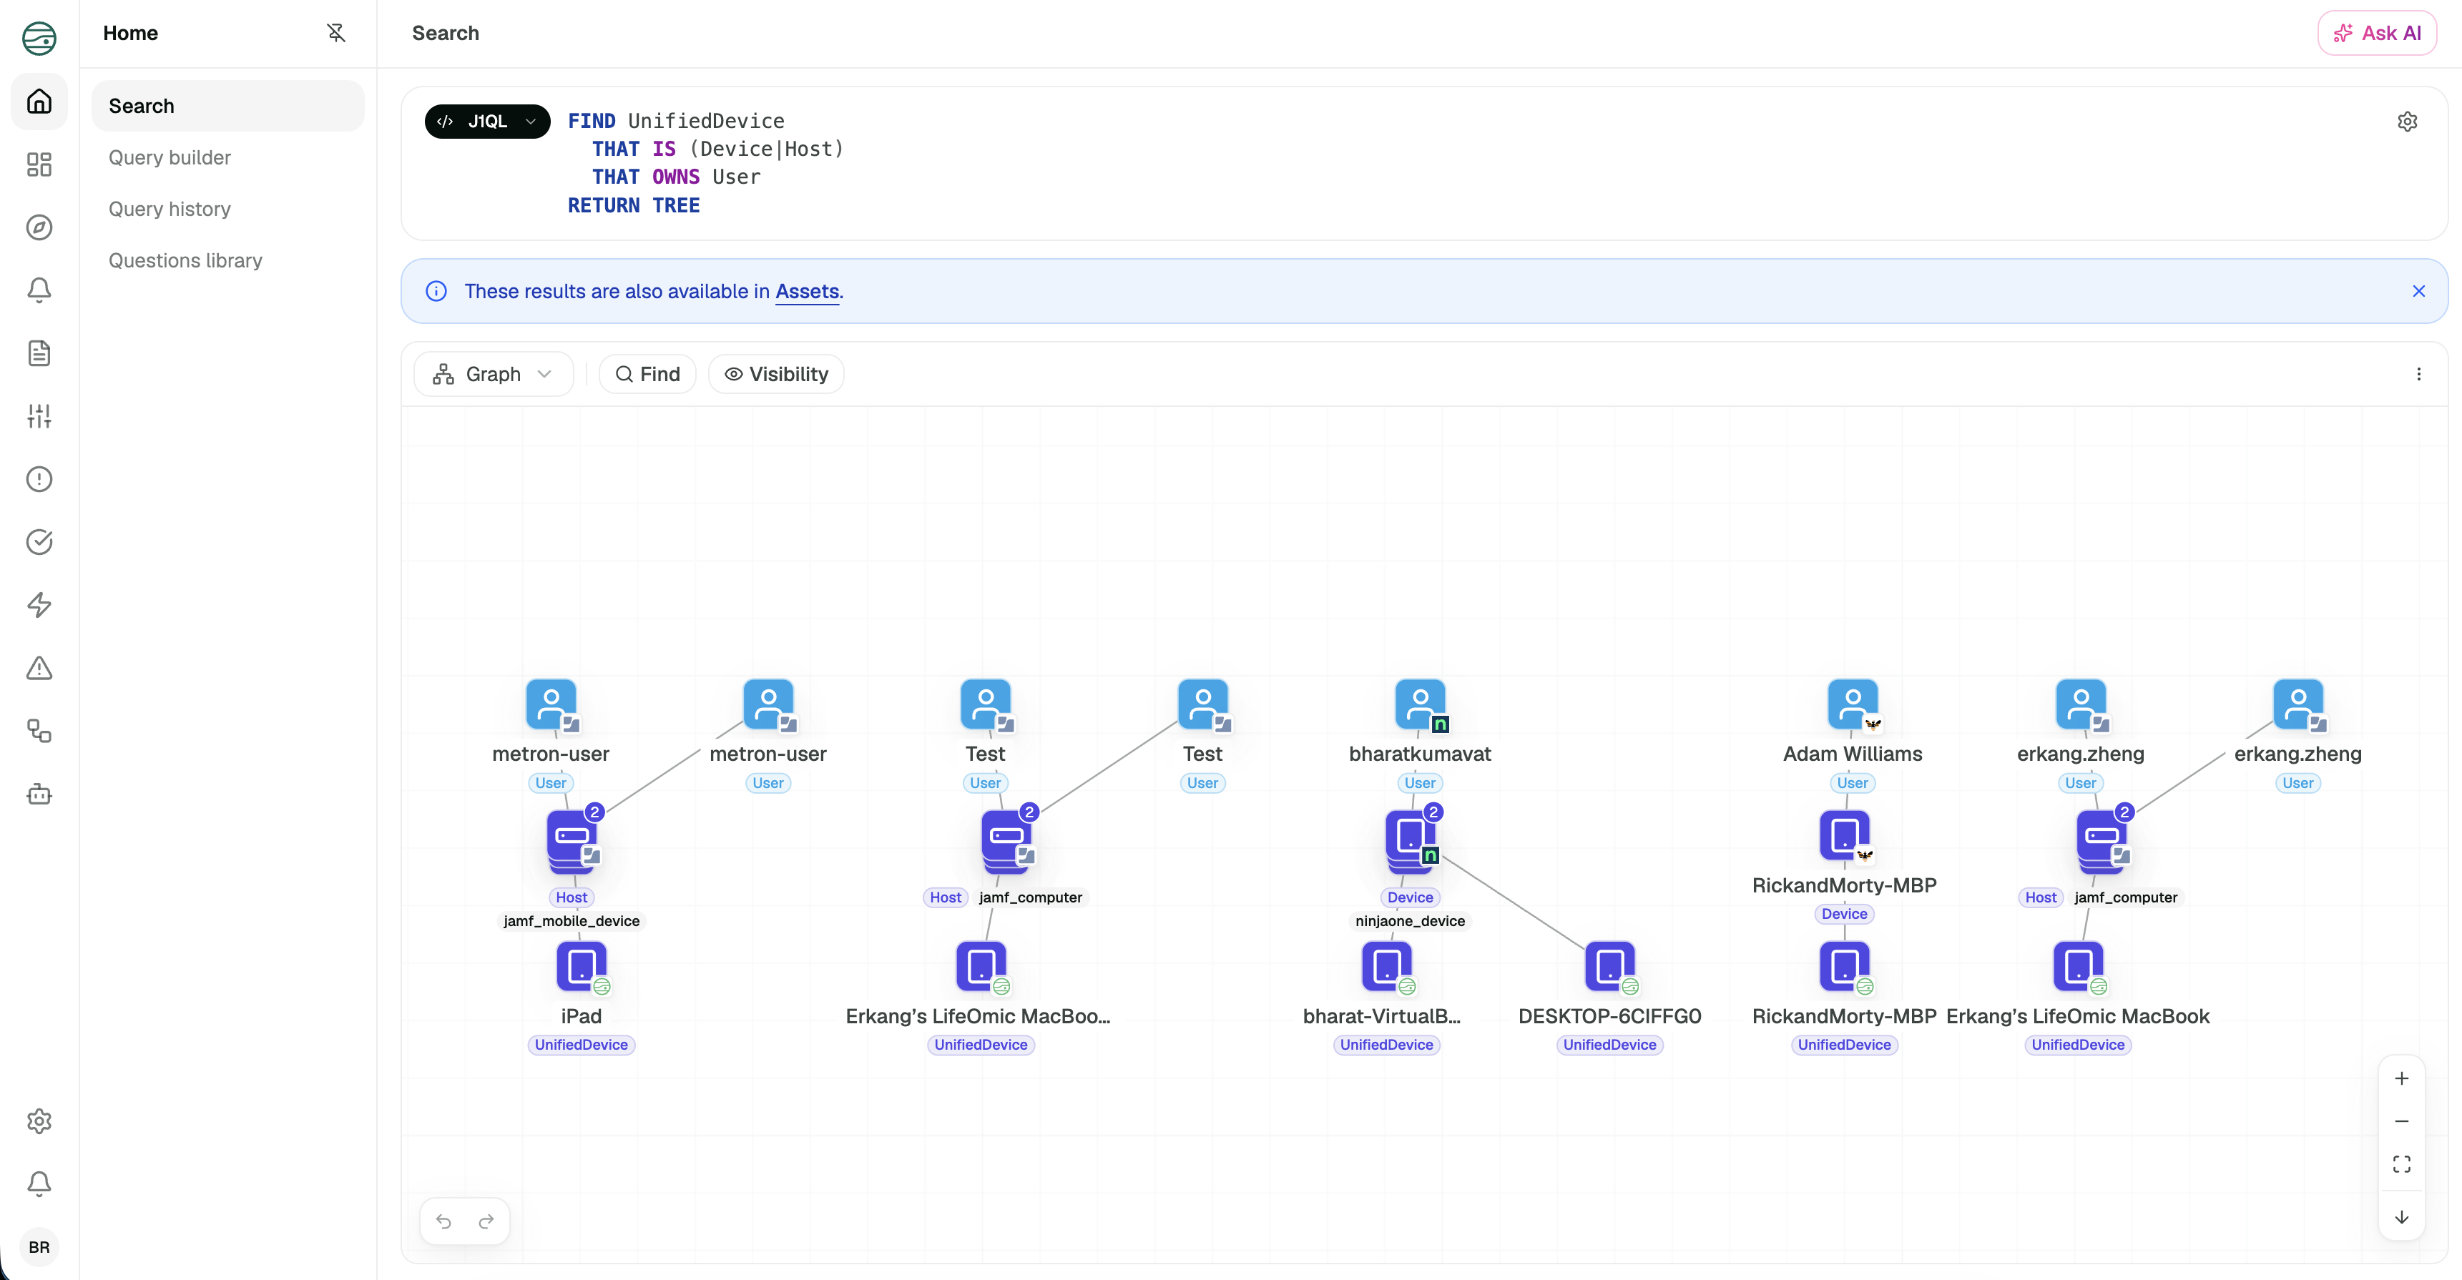Fit graph to screen

[x=2400, y=1163]
